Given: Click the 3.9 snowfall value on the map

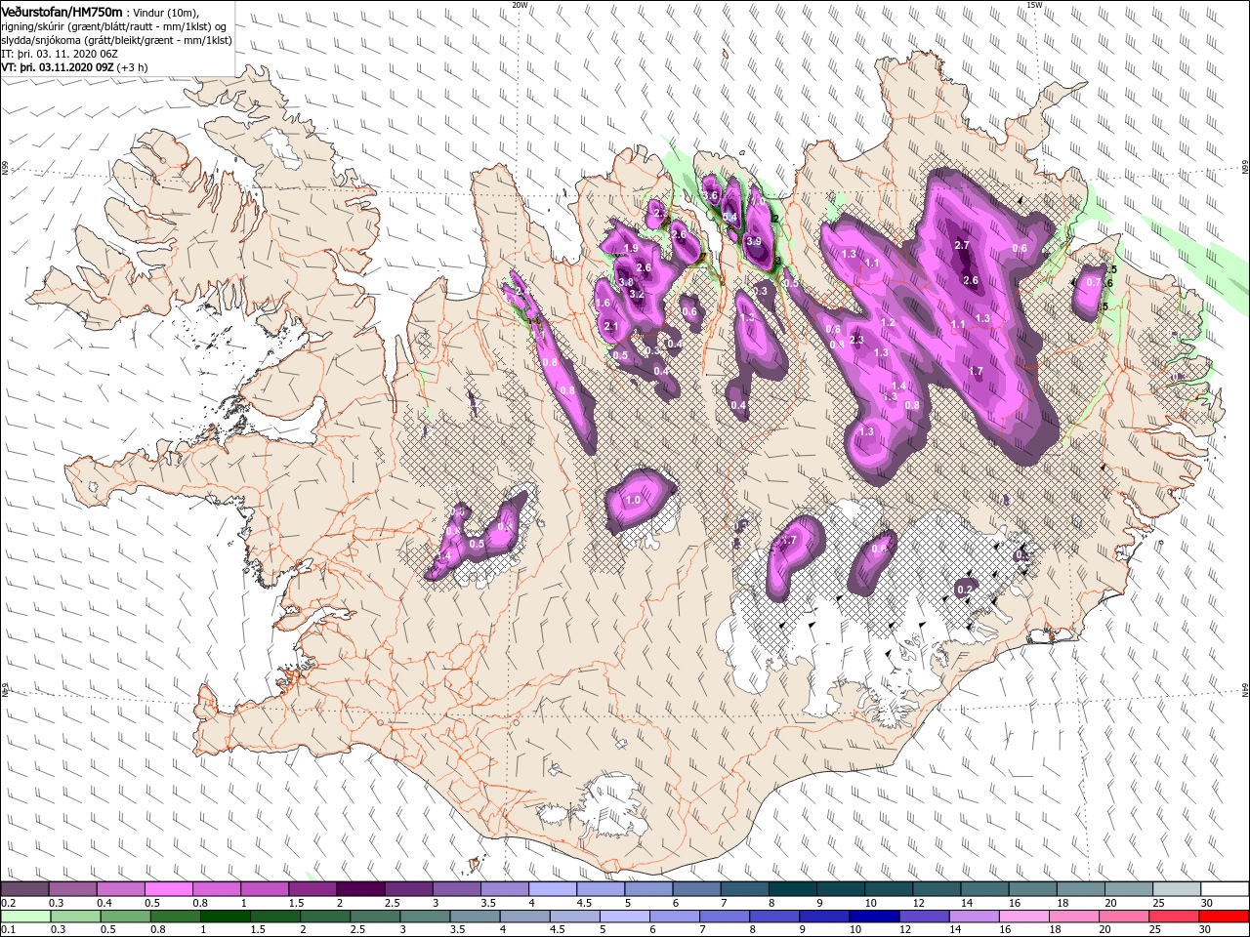Looking at the screenshot, I should click(x=753, y=241).
